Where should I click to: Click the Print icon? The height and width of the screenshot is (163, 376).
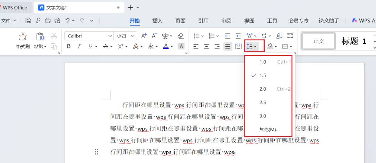tap(48, 21)
